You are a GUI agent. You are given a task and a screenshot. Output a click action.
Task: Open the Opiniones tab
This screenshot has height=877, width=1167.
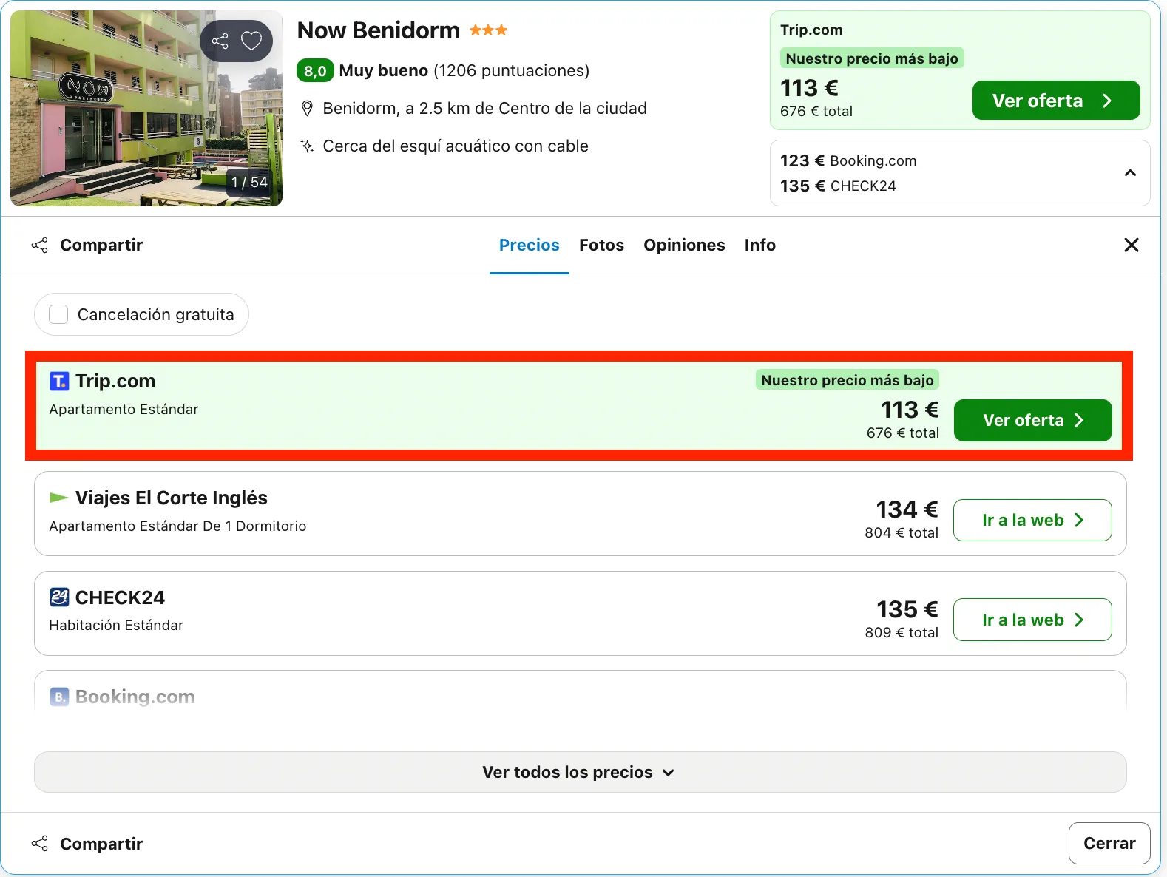684,246
